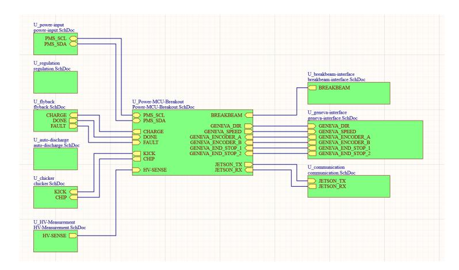Click the HV-Measurement.SchDoc filename label
This screenshot has width=459, height=270.
click(x=60, y=227)
